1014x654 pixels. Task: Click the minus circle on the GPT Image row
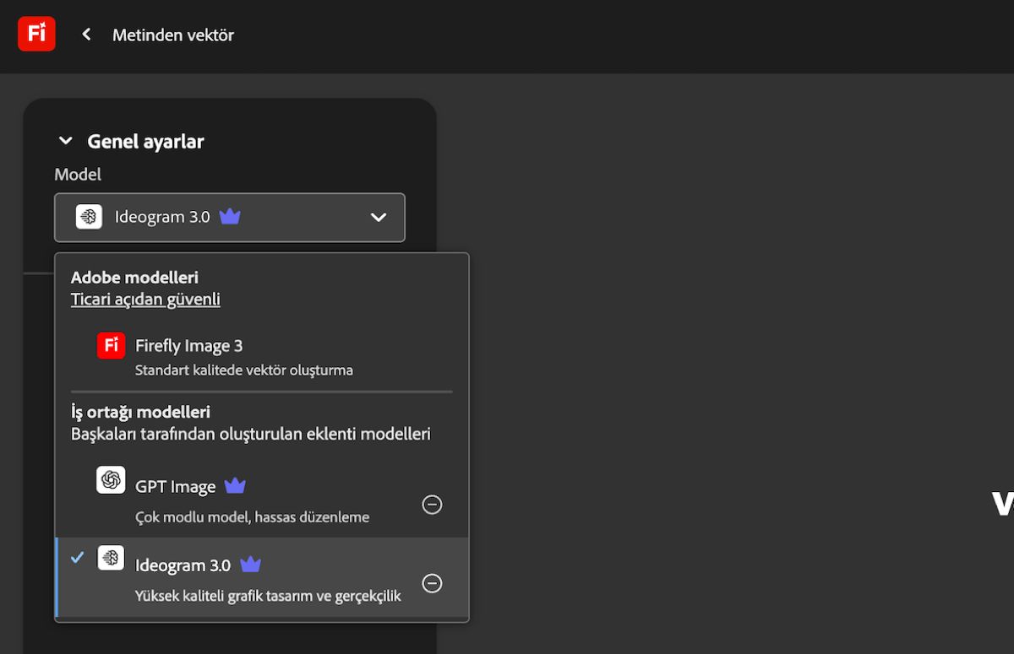point(432,505)
